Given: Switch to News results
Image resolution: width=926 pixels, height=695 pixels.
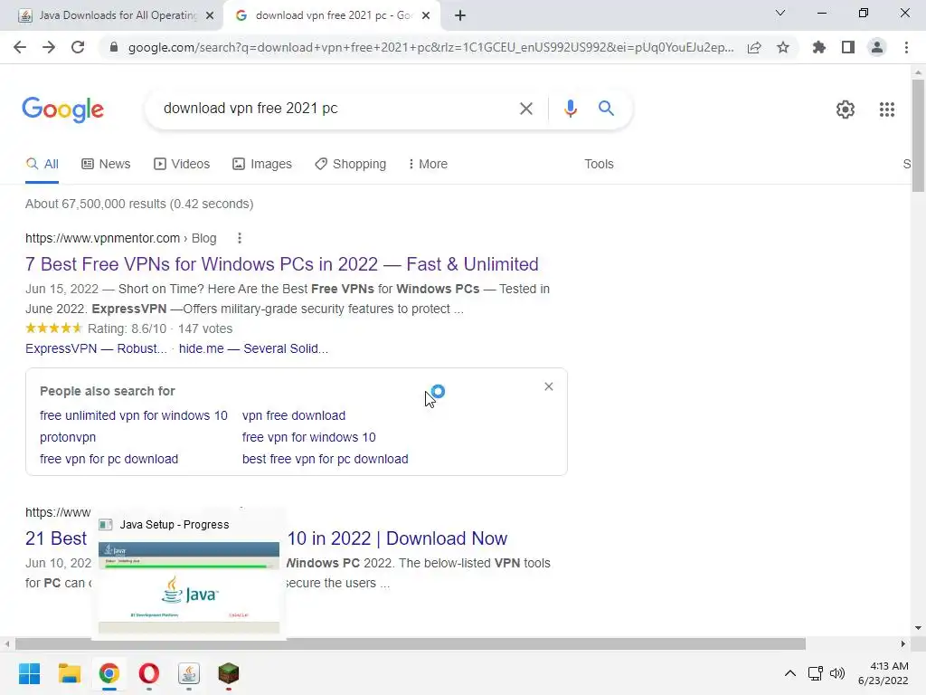Looking at the screenshot, I should click(x=106, y=164).
